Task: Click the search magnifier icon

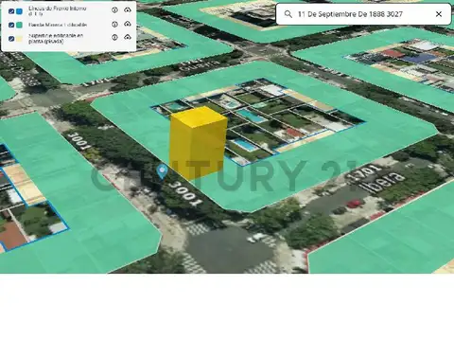Action: tap(288, 14)
